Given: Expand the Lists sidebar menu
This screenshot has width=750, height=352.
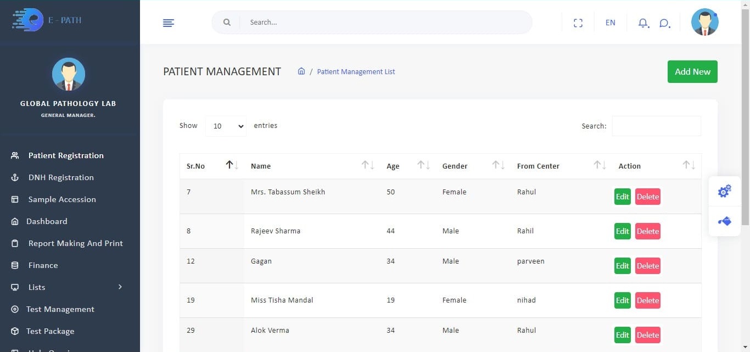Looking at the screenshot, I should (67, 287).
